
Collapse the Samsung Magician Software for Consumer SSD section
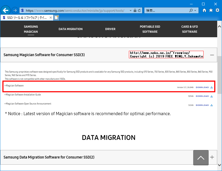[x=212, y=55]
